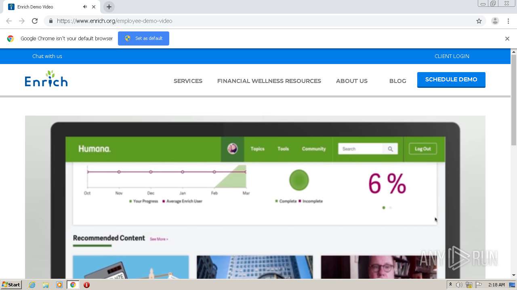517x290 pixels.
Task: Open the SERVICES menu
Action: click(188, 81)
